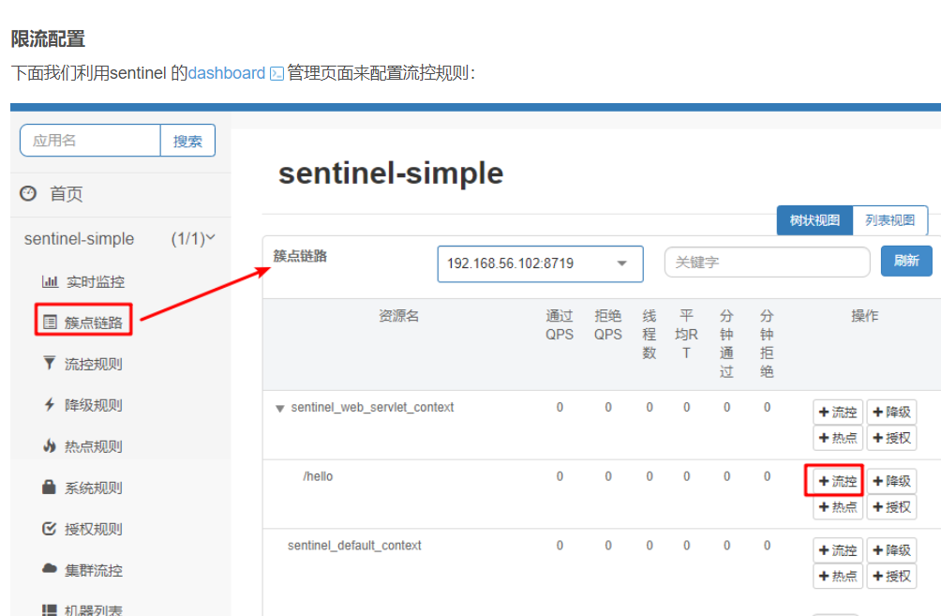Click the 系统规则 lock icon

[x=50, y=487]
